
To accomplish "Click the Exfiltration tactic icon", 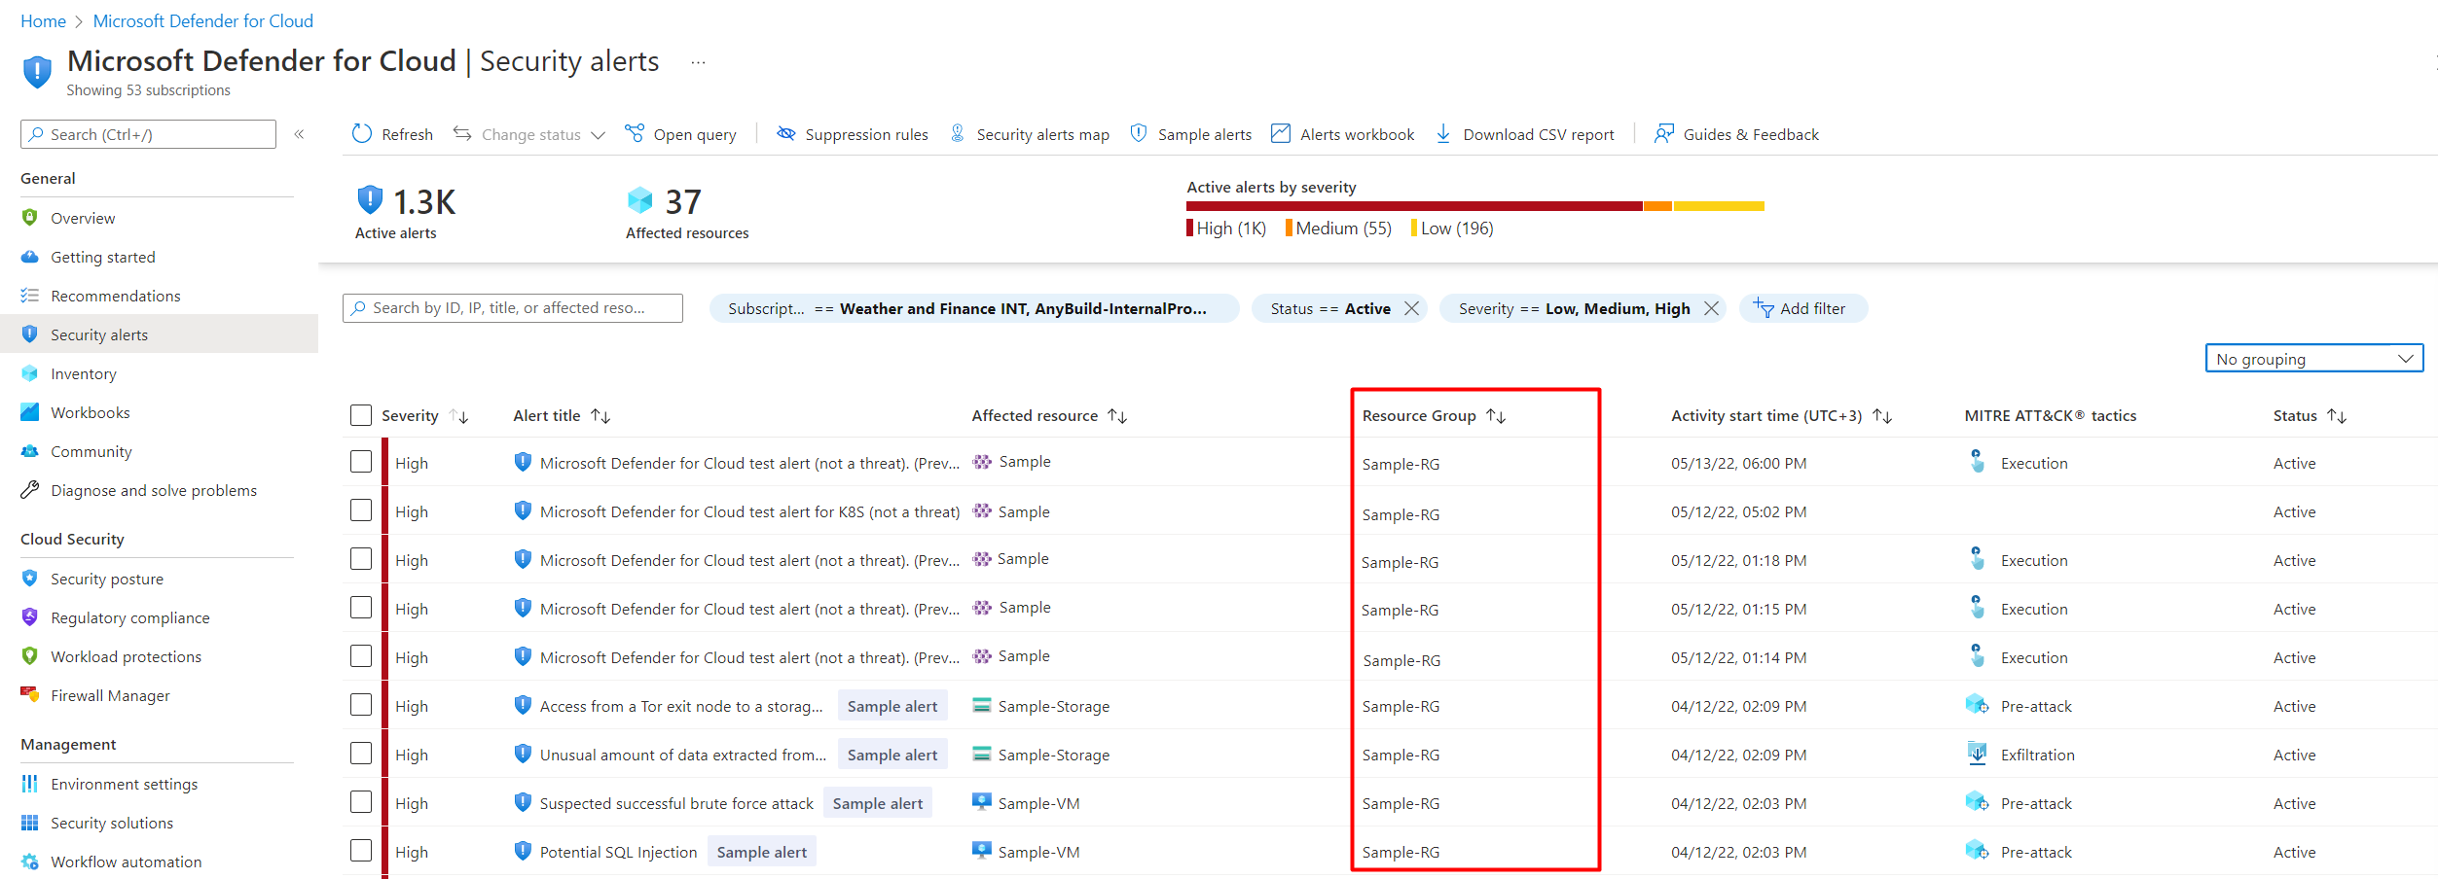I will point(1977,754).
